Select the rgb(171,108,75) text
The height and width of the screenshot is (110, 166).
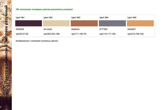click(x=79, y=34)
